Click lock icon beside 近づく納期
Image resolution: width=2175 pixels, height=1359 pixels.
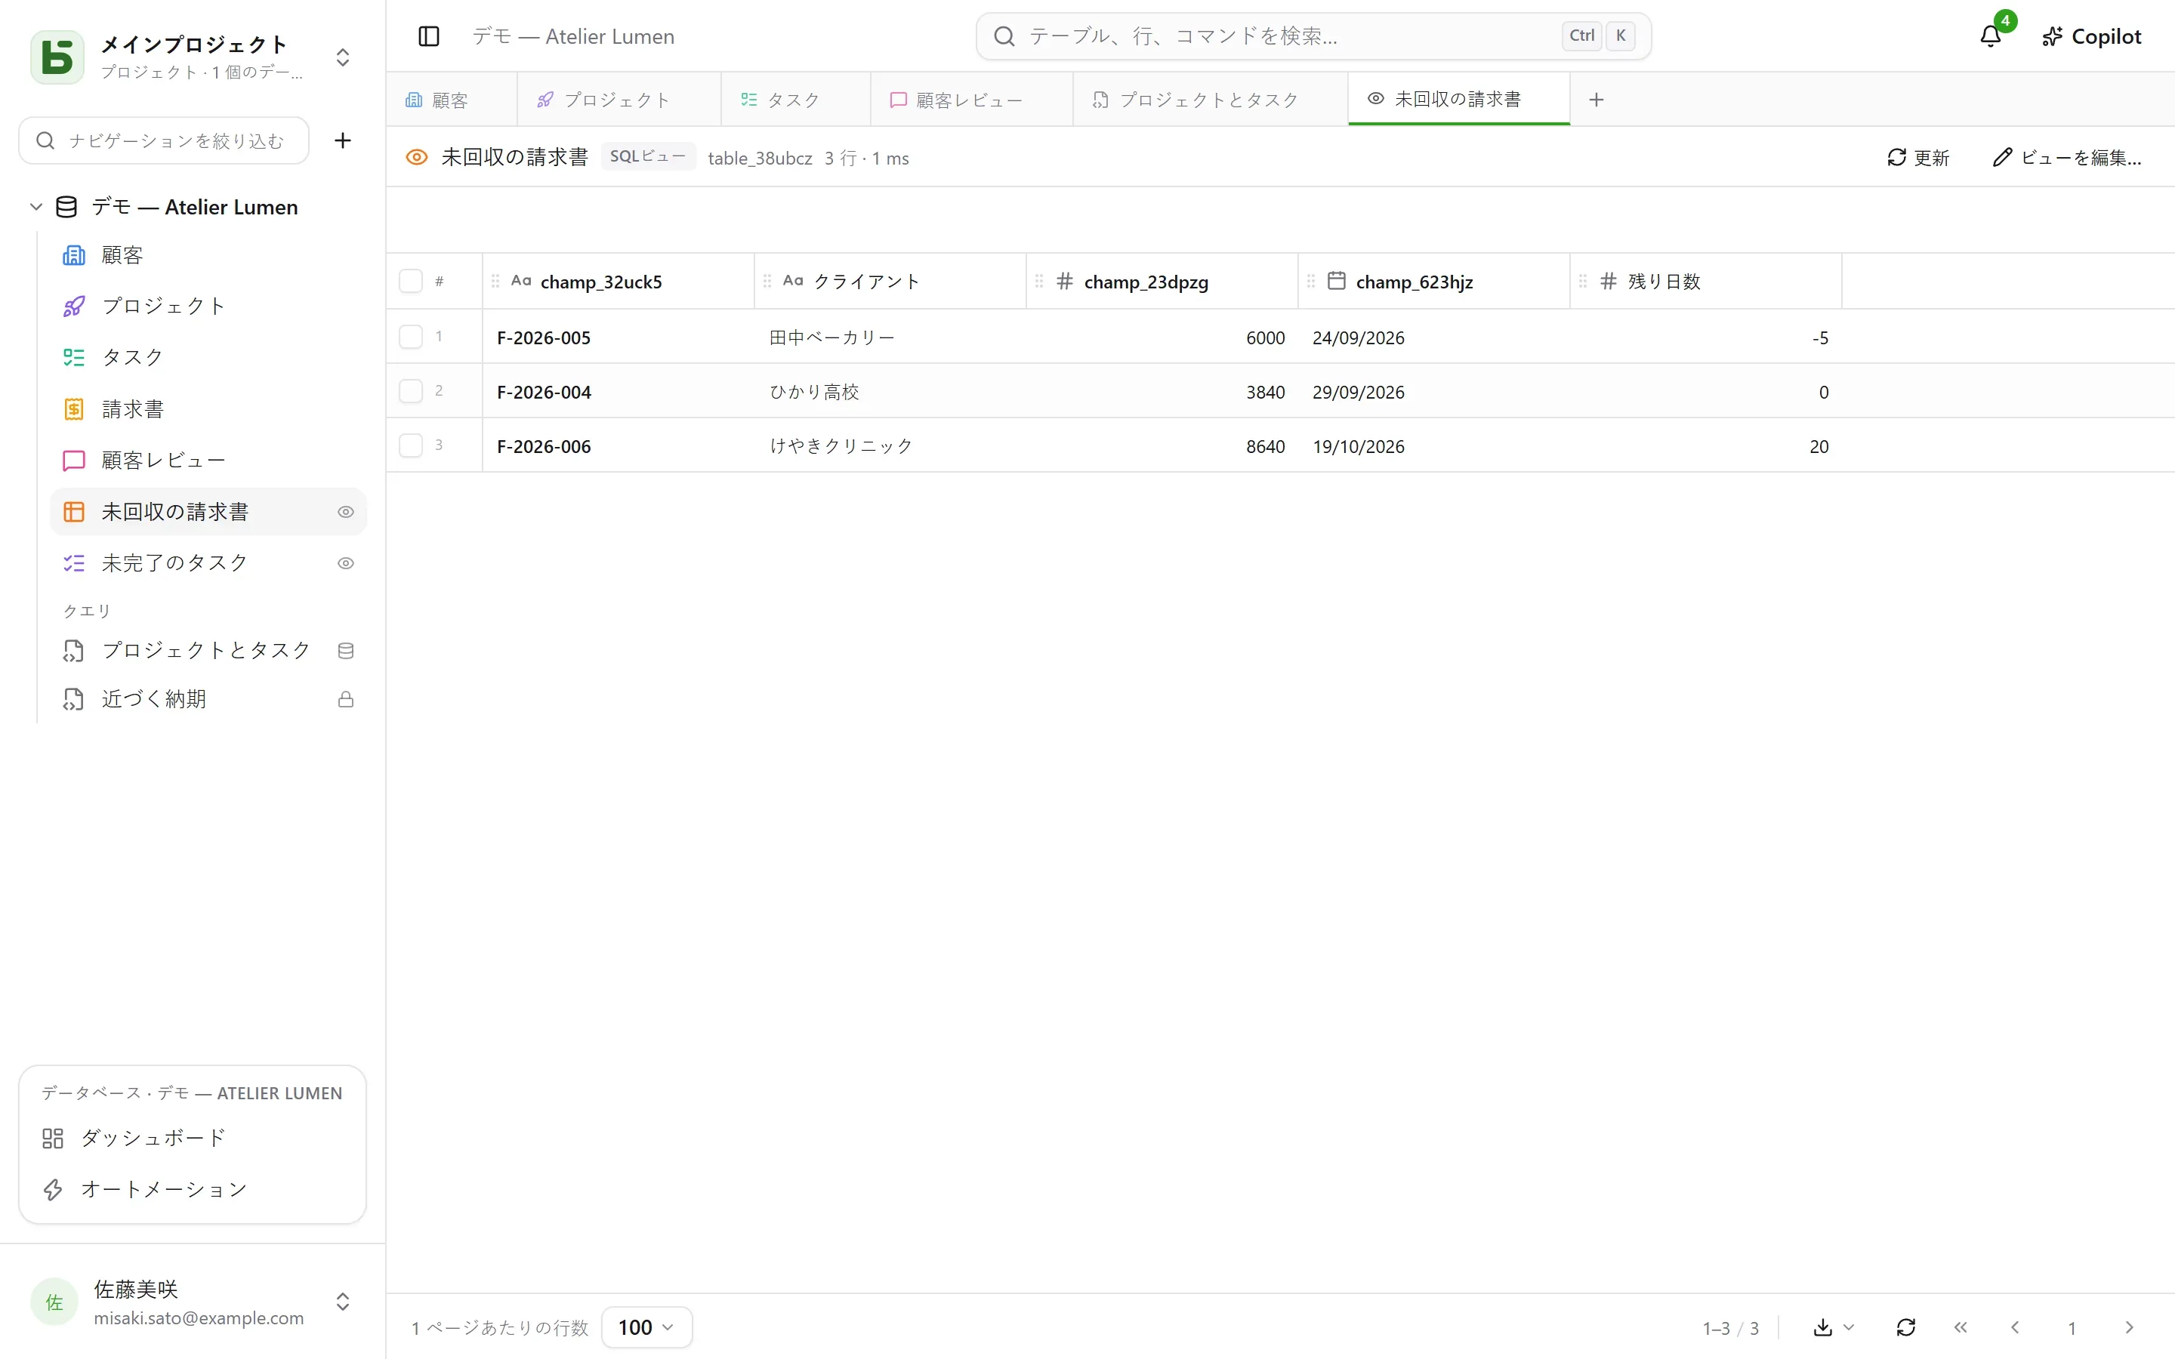point(345,699)
